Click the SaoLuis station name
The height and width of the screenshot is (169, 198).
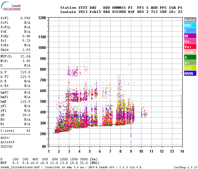pyautogui.click(x=68, y=12)
